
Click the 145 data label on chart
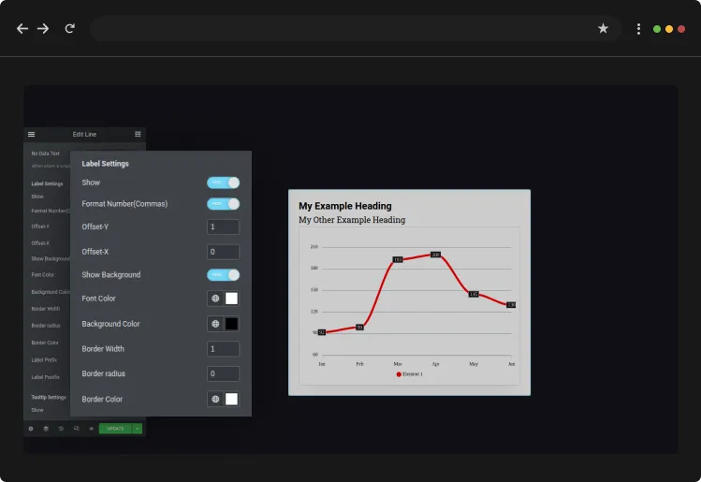[474, 294]
